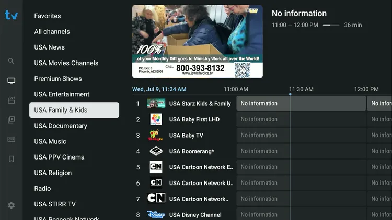392x220 pixels.
Task: Select Cartoon Network U.. channel logo
Action: [x=156, y=183]
